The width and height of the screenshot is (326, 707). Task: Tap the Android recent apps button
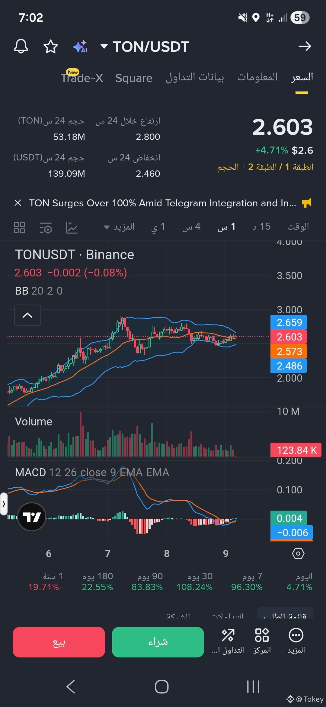click(253, 686)
